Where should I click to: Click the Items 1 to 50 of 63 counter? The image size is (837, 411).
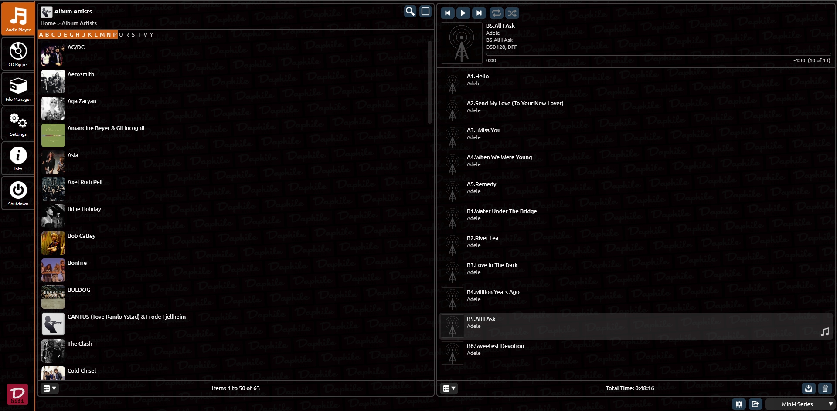[235, 388]
